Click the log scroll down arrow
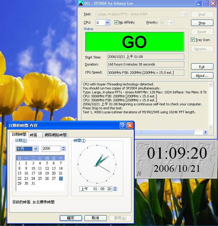Image resolution: width=218 pixels, height=226 pixels. coord(211,127)
